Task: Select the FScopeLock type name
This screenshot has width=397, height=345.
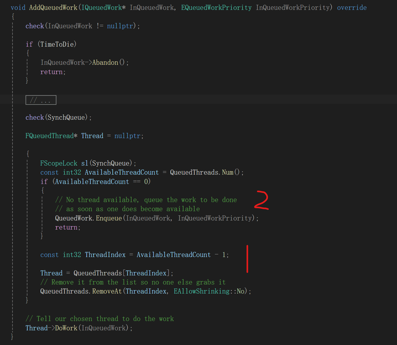Action: [x=59, y=163]
